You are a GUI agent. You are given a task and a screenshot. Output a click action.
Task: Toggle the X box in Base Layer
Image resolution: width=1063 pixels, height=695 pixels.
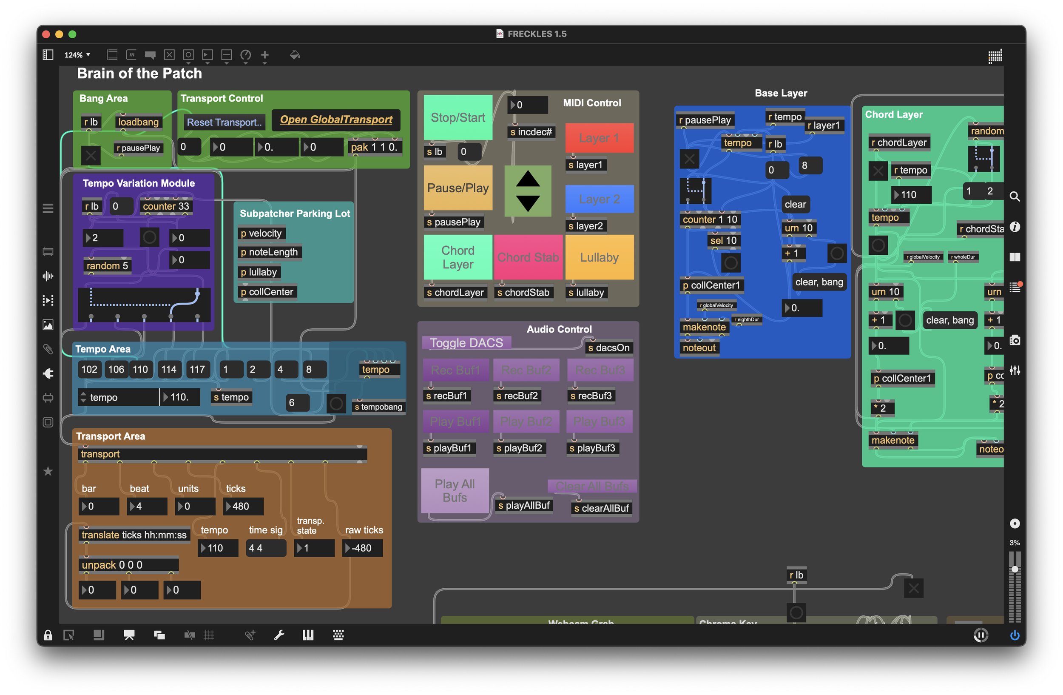click(689, 159)
